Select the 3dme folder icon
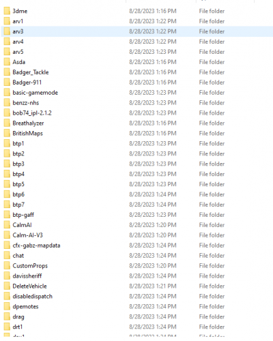The width and height of the screenshot is (273, 341). (7, 11)
